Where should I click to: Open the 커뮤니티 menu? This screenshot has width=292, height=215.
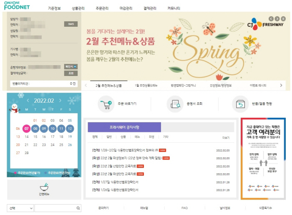coord(174,8)
